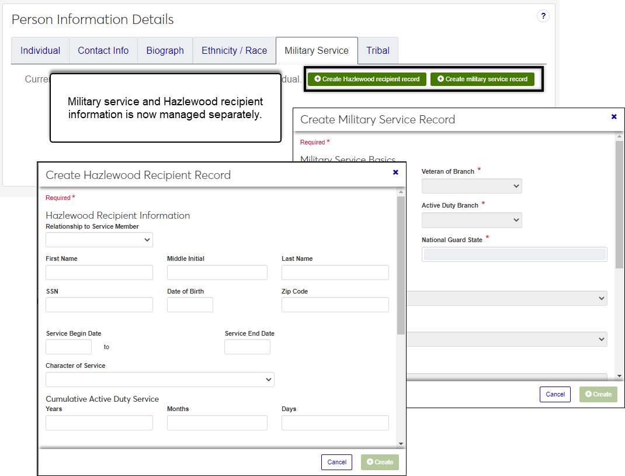The width and height of the screenshot is (625, 476).
Task: Click the Date of Birth field
Action: [x=190, y=305]
